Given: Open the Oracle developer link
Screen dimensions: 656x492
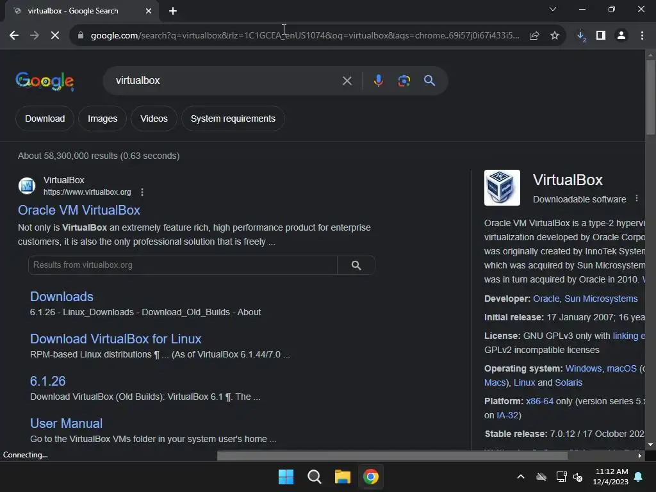Looking at the screenshot, I should [x=546, y=299].
